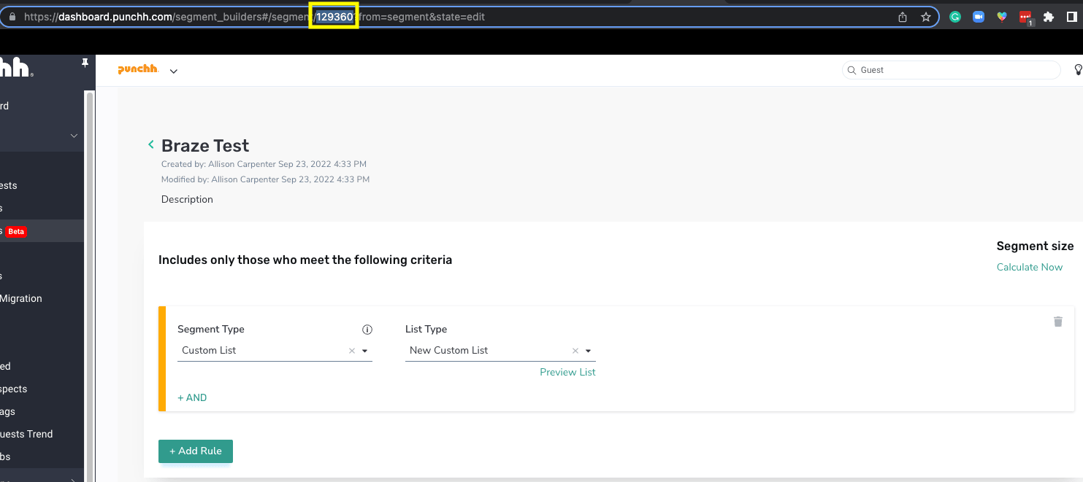
Task: Expand the Segment Type dropdown
Action: point(364,351)
